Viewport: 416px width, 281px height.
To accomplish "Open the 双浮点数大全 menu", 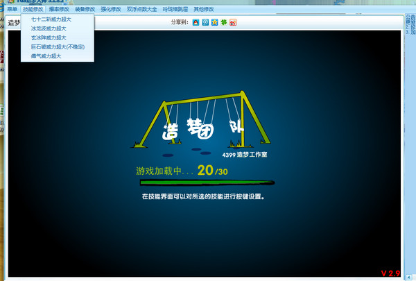I will (x=141, y=9).
